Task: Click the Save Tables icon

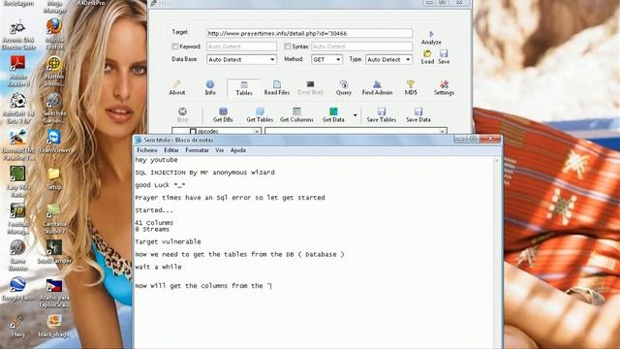Action: 382,111
